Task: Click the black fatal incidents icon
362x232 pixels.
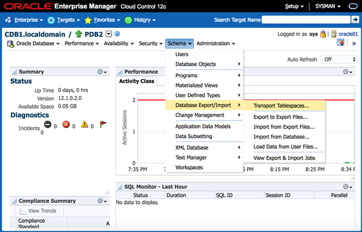Action: (x=47, y=125)
